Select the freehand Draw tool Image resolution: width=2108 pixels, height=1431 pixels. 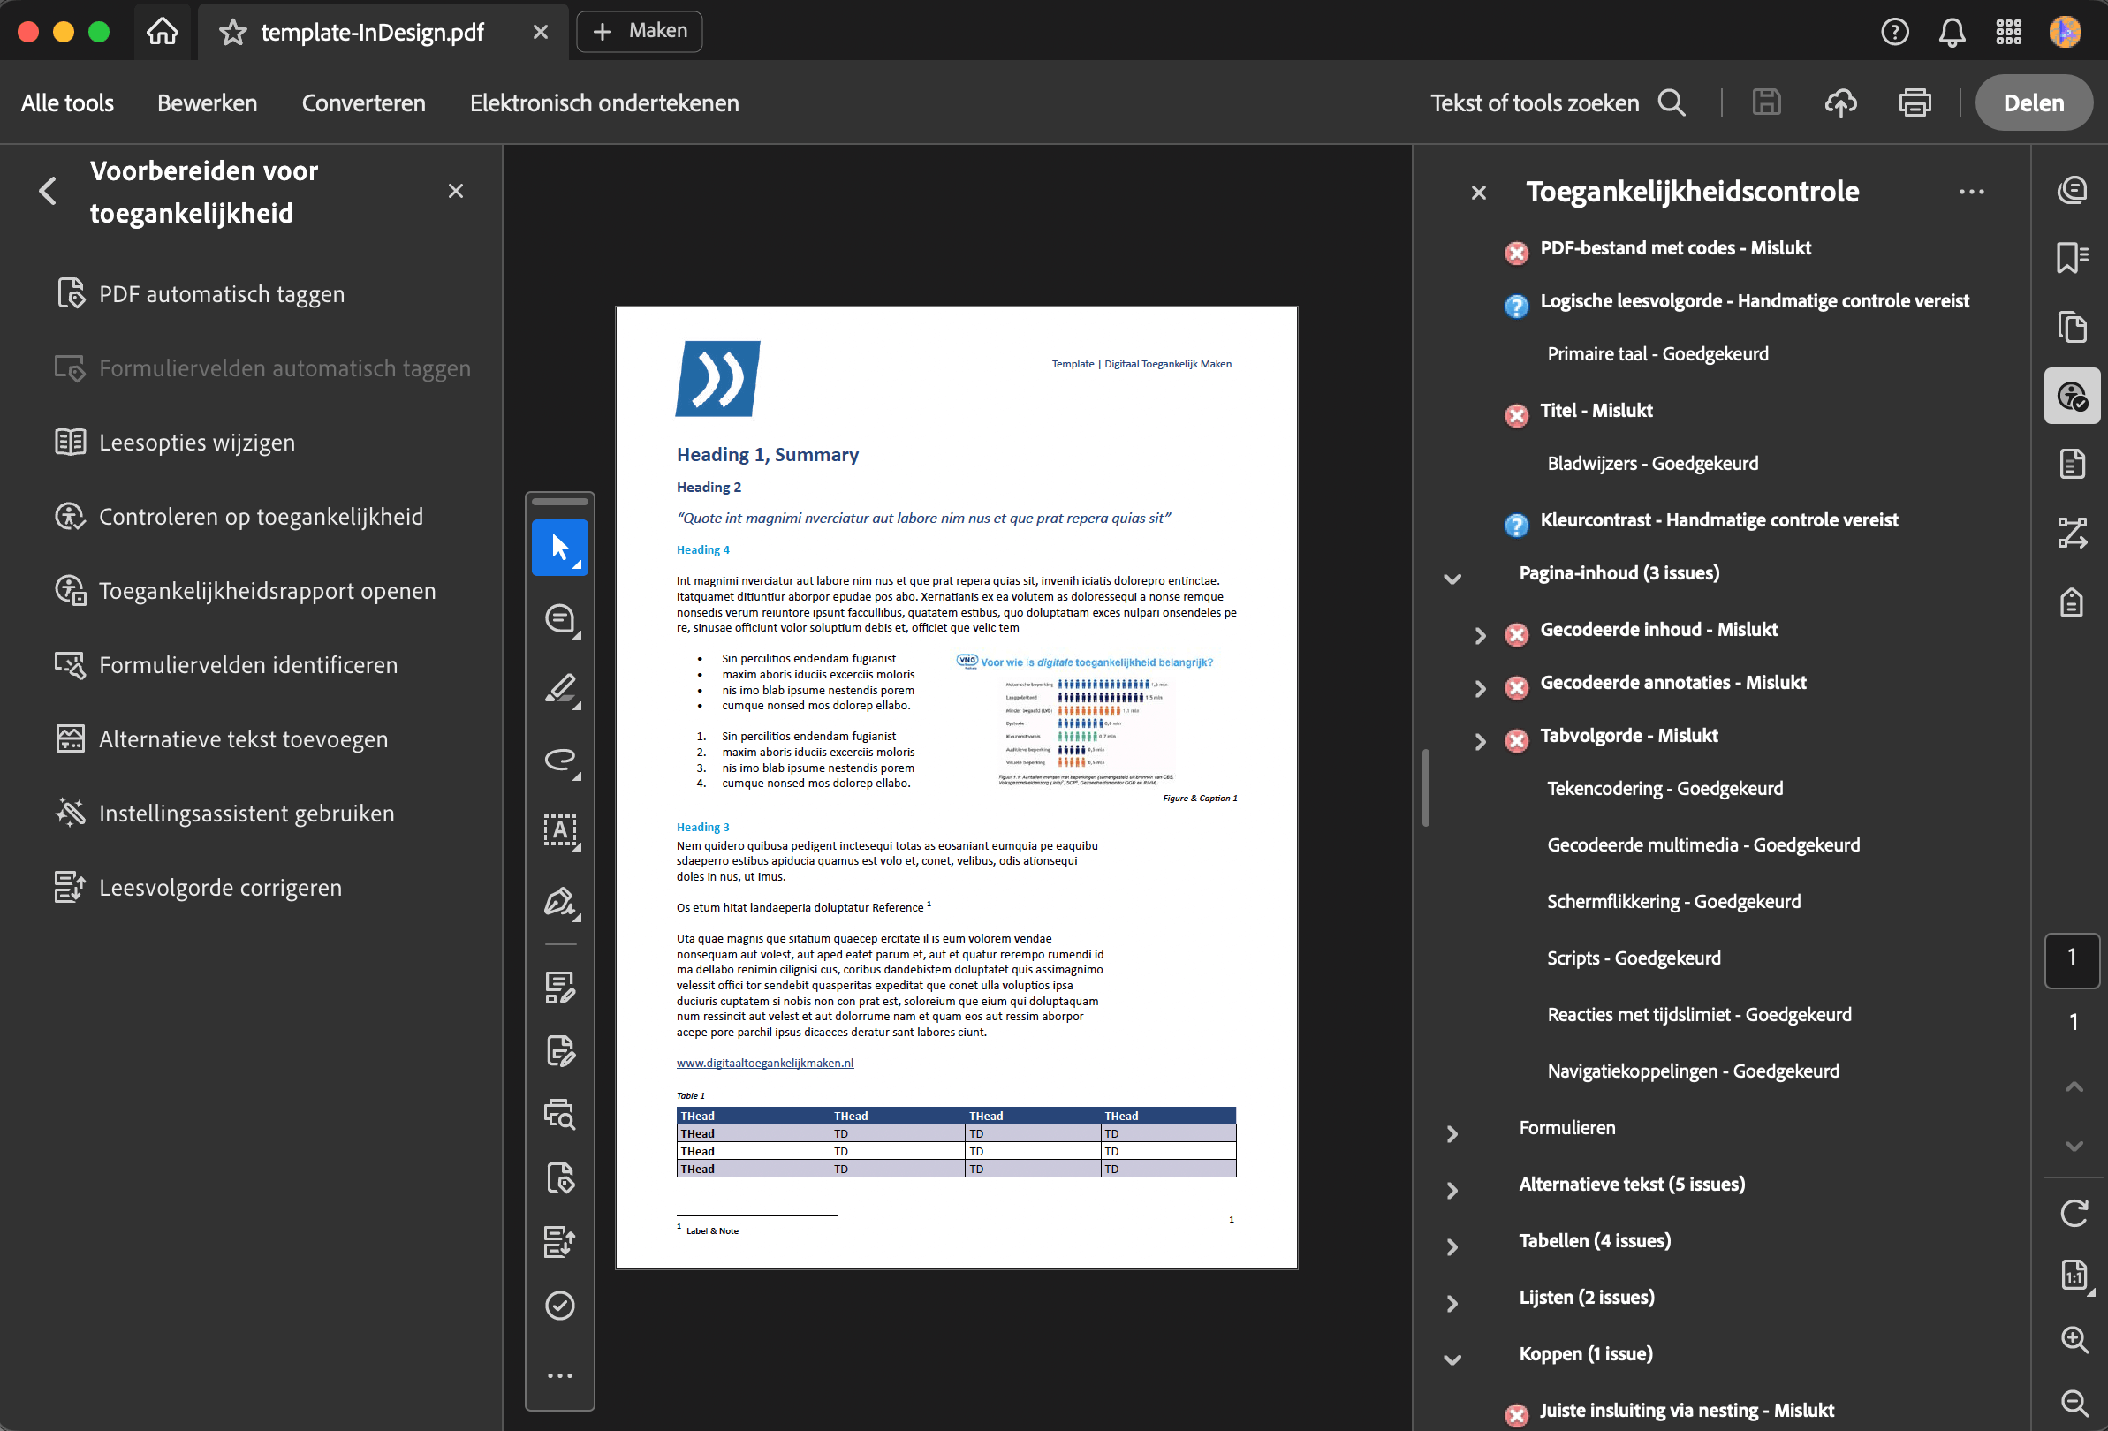pos(559,760)
